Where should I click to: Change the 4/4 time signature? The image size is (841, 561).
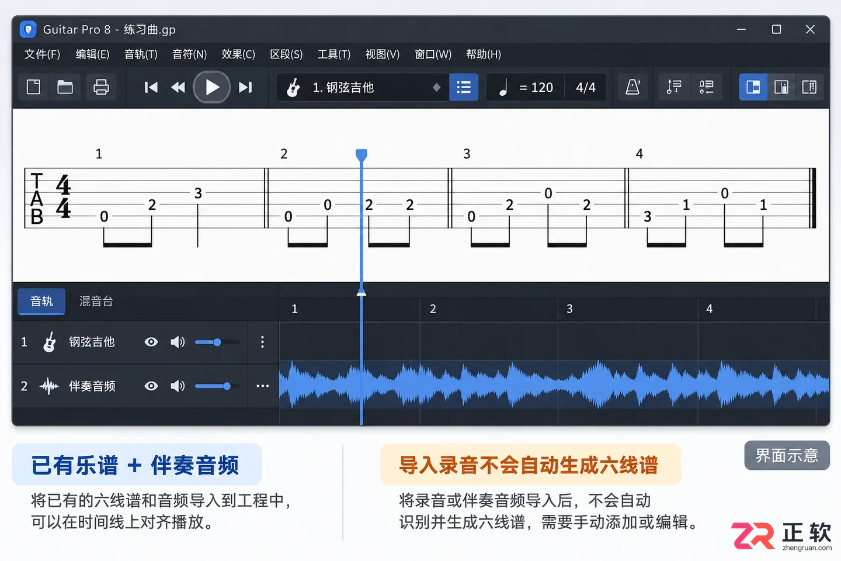(x=586, y=88)
